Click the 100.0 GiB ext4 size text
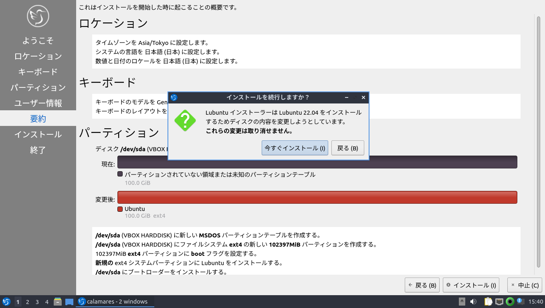Viewport: 545px width, 308px height. coord(145,216)
